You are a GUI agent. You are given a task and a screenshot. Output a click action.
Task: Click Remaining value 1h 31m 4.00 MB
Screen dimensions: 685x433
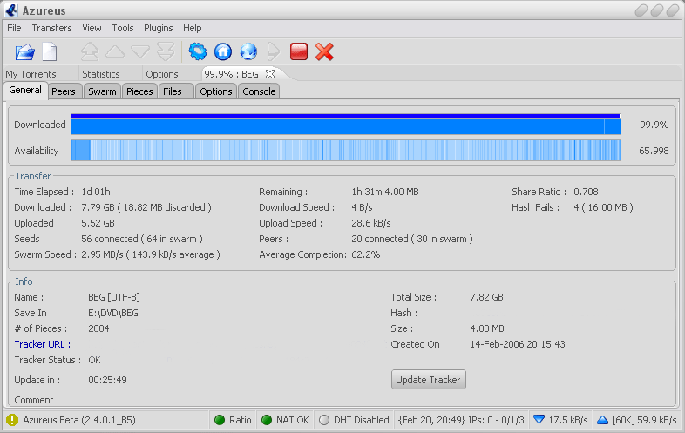tap(385, 192)
